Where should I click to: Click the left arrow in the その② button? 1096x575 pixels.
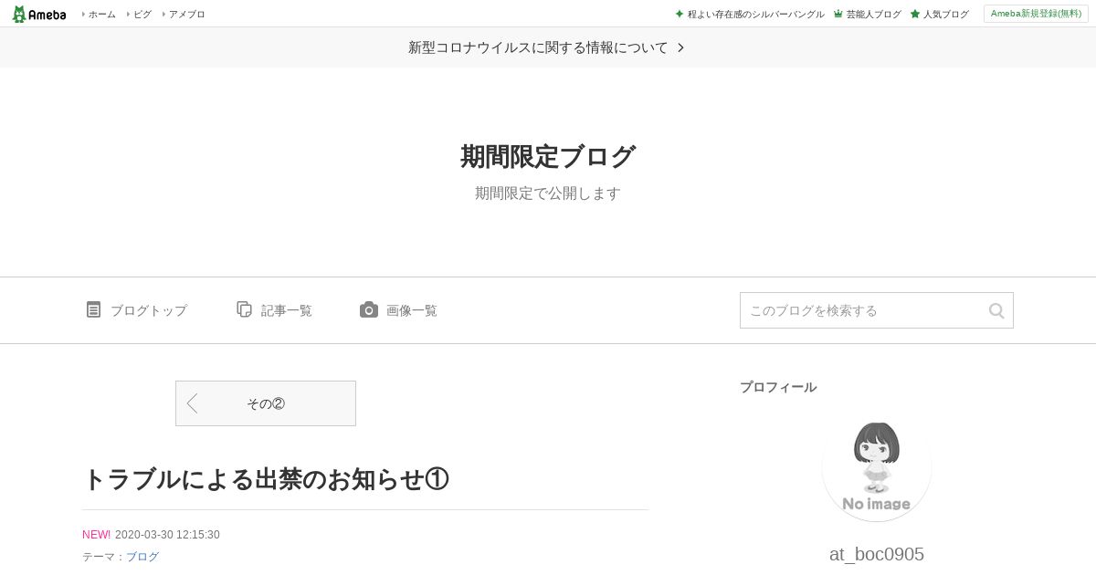coord(192,403)
